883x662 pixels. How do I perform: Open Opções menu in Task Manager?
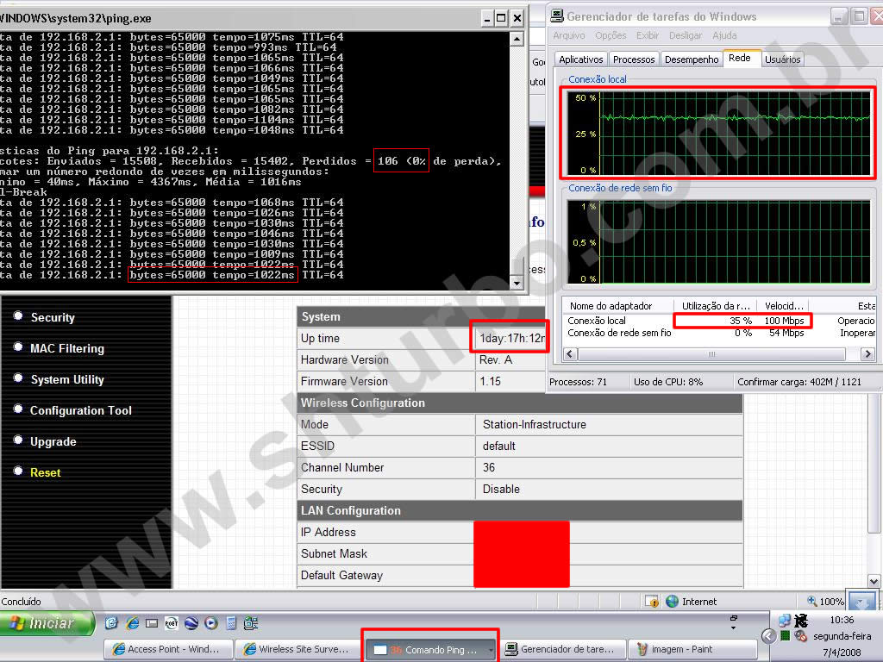tap(611, 35)
